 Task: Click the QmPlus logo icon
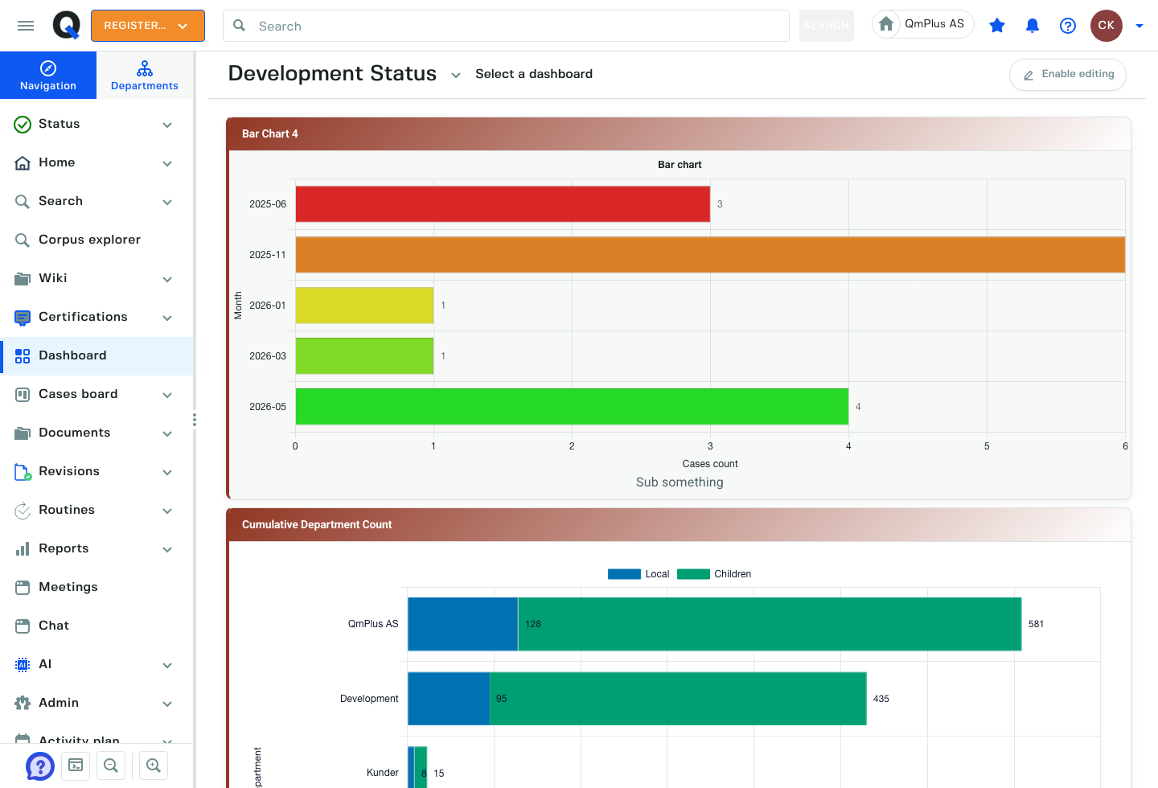pyautogui.click(x=67, y=26)
